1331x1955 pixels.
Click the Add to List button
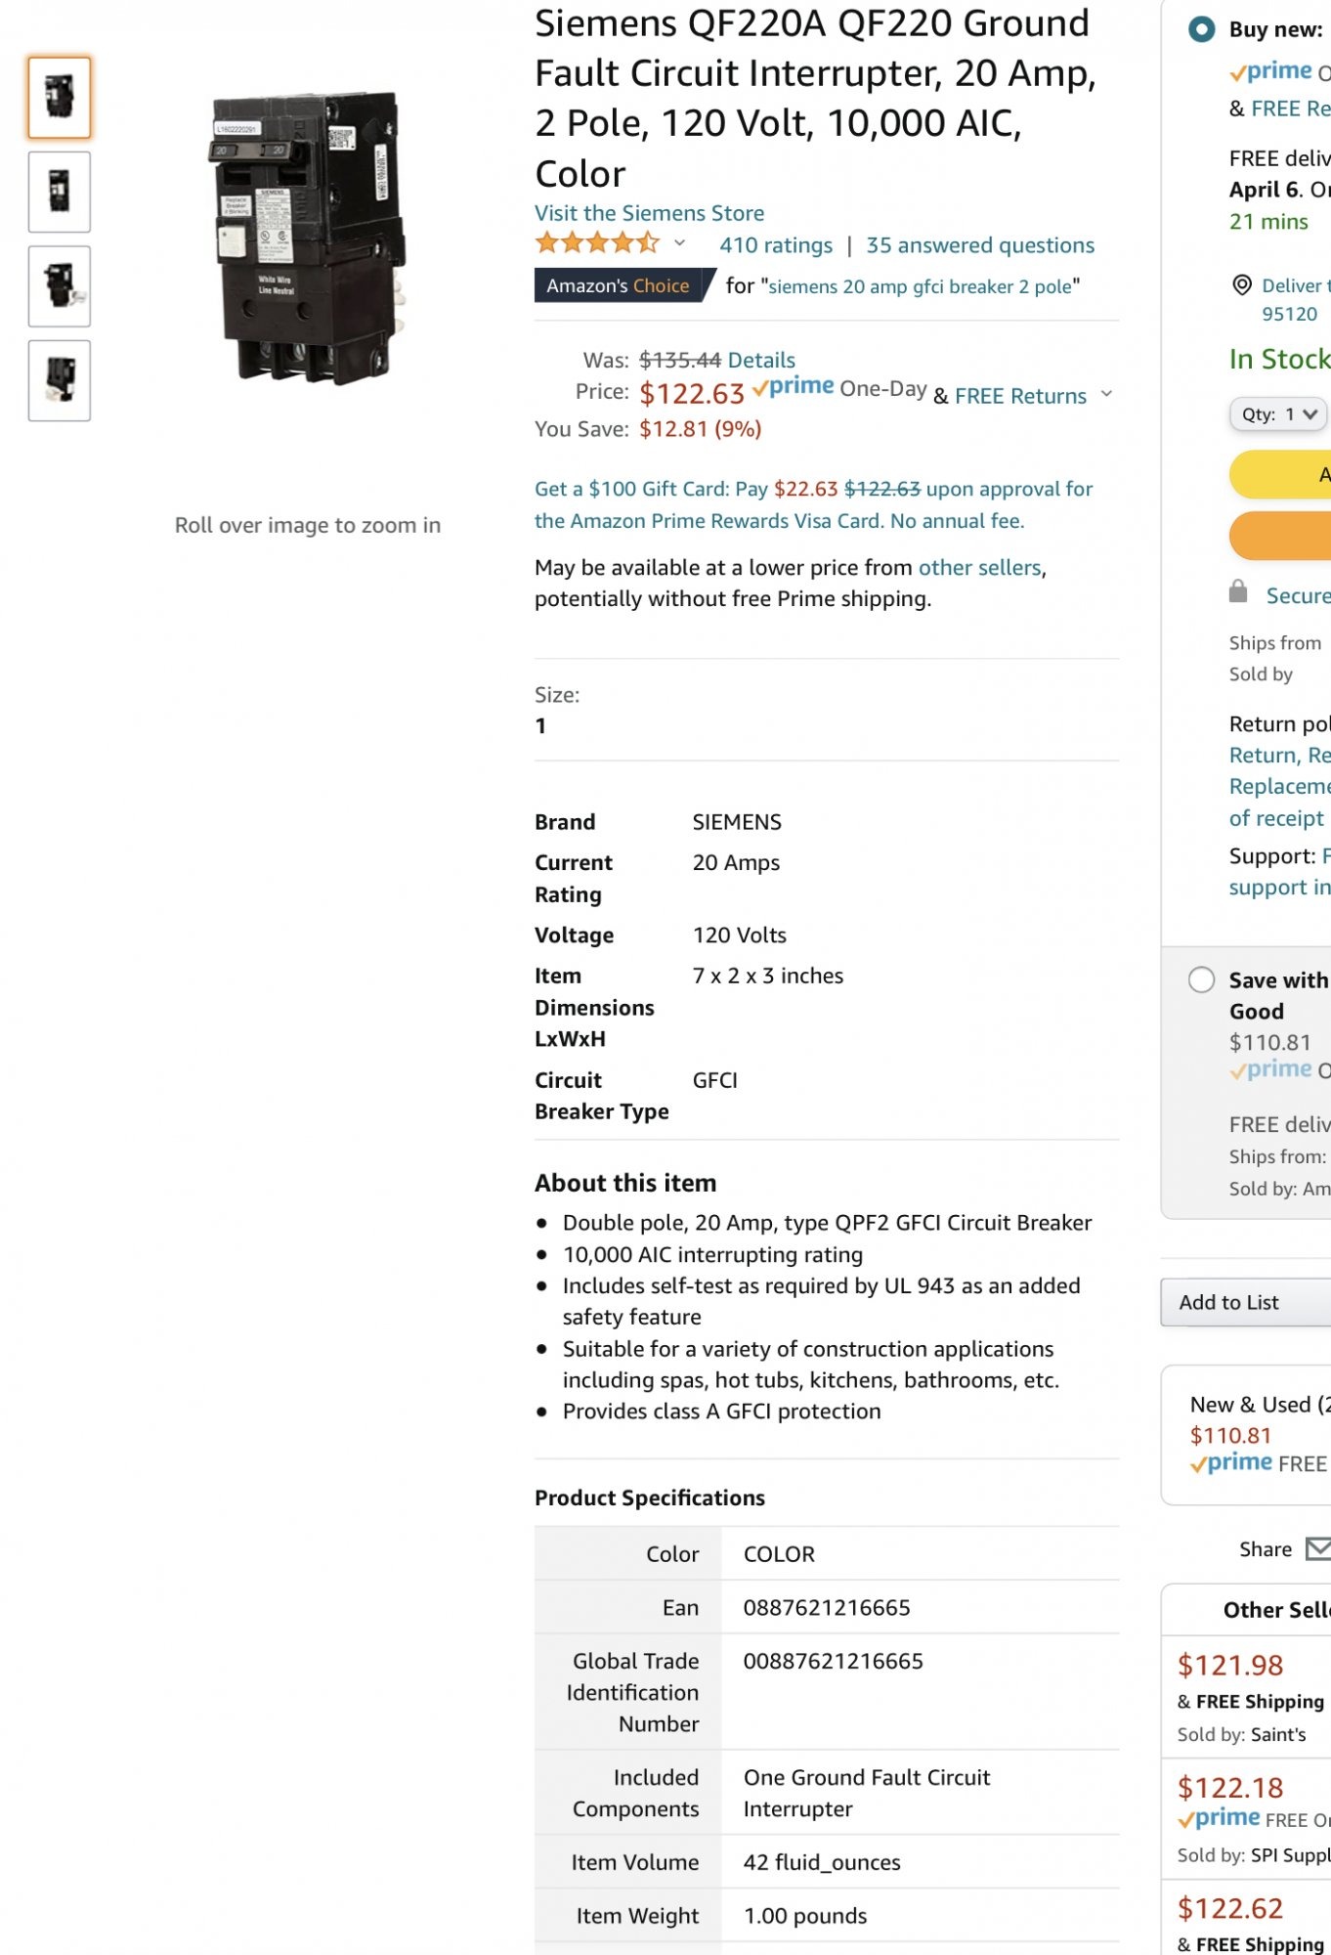pyautogui.click(x=1246, y=1302)
